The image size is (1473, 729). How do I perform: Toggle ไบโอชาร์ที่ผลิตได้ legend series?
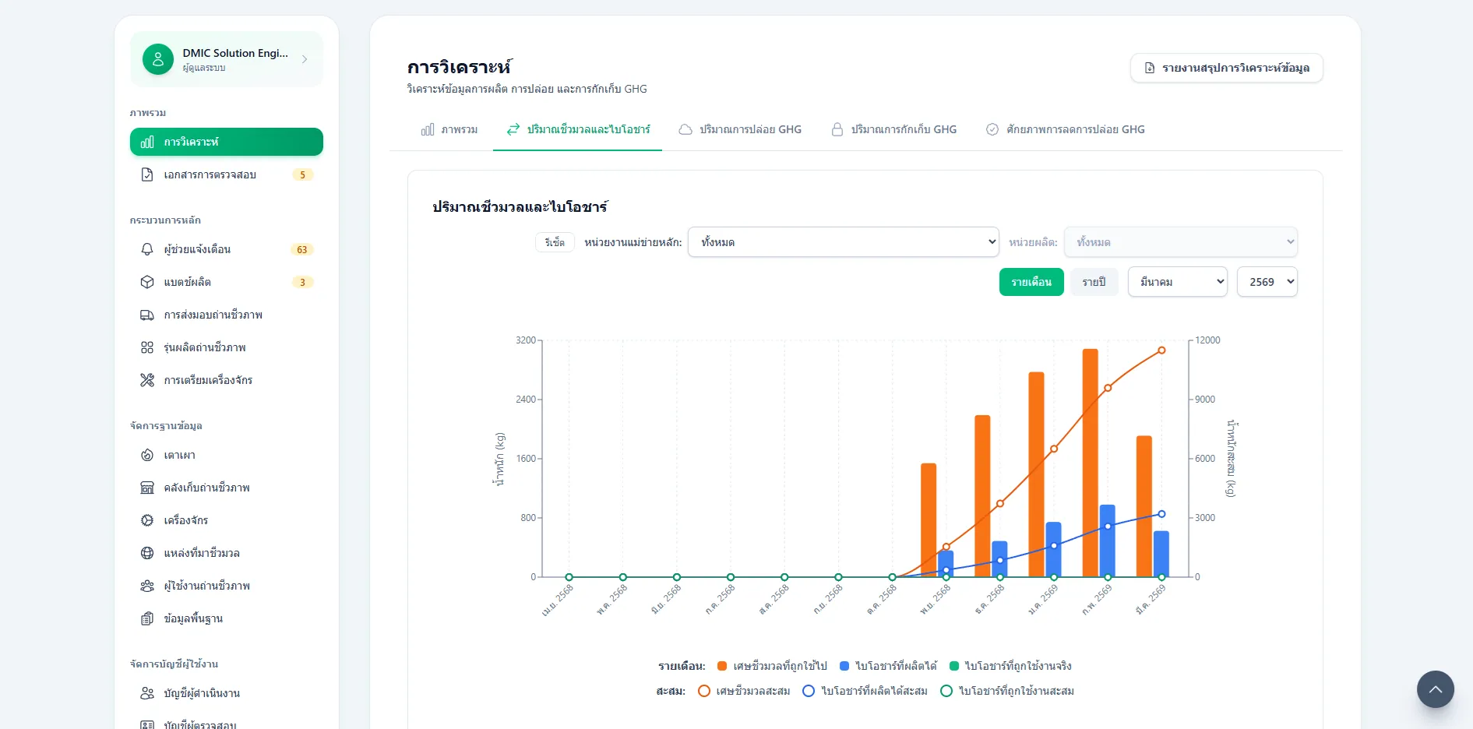[x=889, y=666]
